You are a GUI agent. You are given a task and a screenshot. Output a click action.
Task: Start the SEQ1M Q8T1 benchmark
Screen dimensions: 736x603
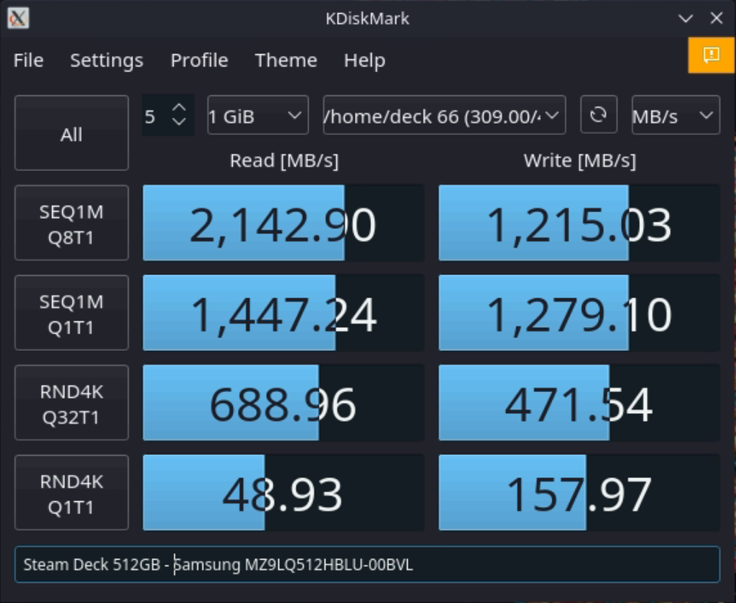tap(71, 224)
